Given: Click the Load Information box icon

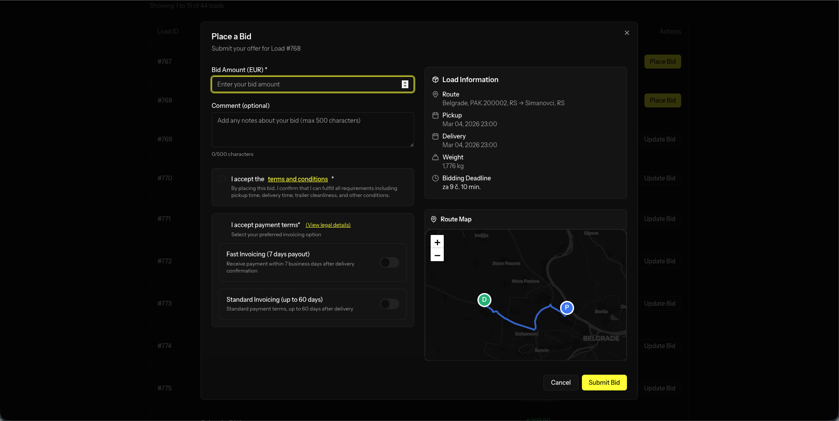Looking at the screenshot, I should pyautogui.click(x=435, y=79).
